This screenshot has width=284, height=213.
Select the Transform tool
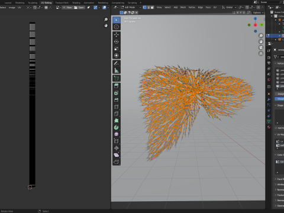(117, 56)
